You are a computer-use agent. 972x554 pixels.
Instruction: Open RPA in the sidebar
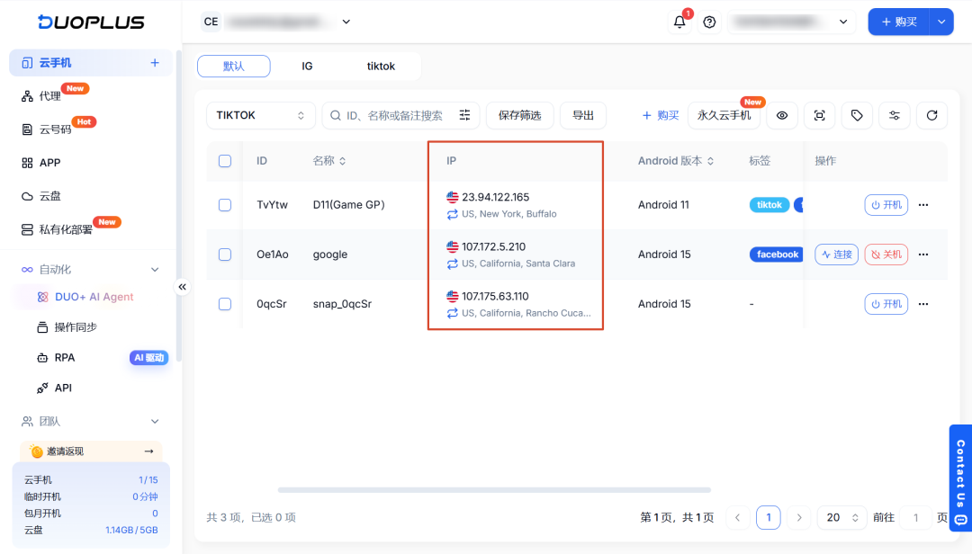coord(65,358)
